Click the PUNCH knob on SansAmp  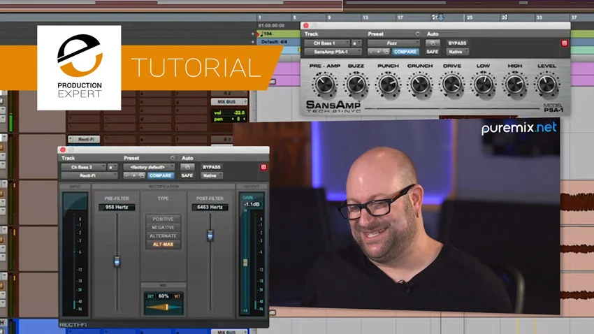(x=388, y=85)
